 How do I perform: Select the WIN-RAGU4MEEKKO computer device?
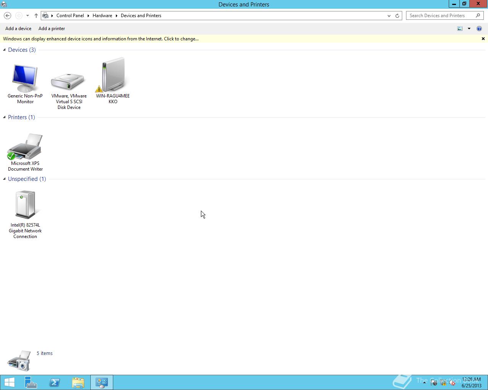click(113, 80)
